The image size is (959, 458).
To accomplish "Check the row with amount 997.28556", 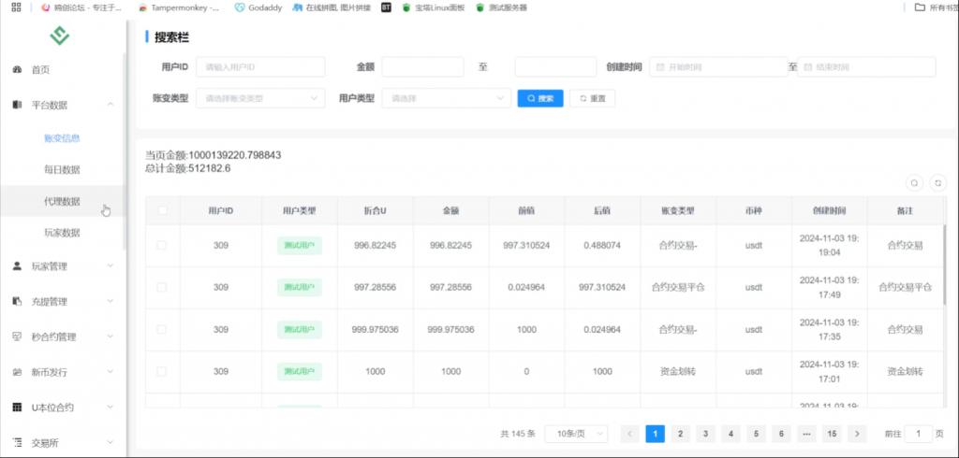I will 162,287.
